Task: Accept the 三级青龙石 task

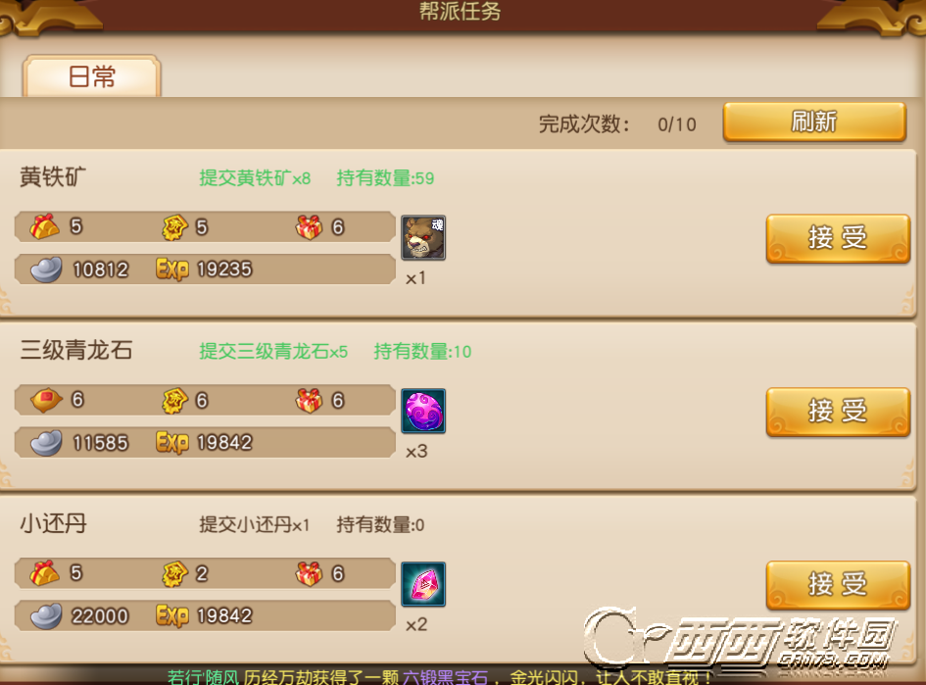Action: tap(838, 412)
